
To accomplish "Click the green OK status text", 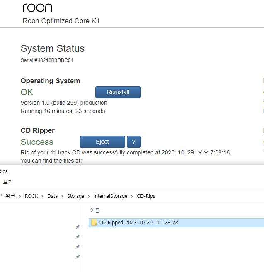I will tap(27, 92).
